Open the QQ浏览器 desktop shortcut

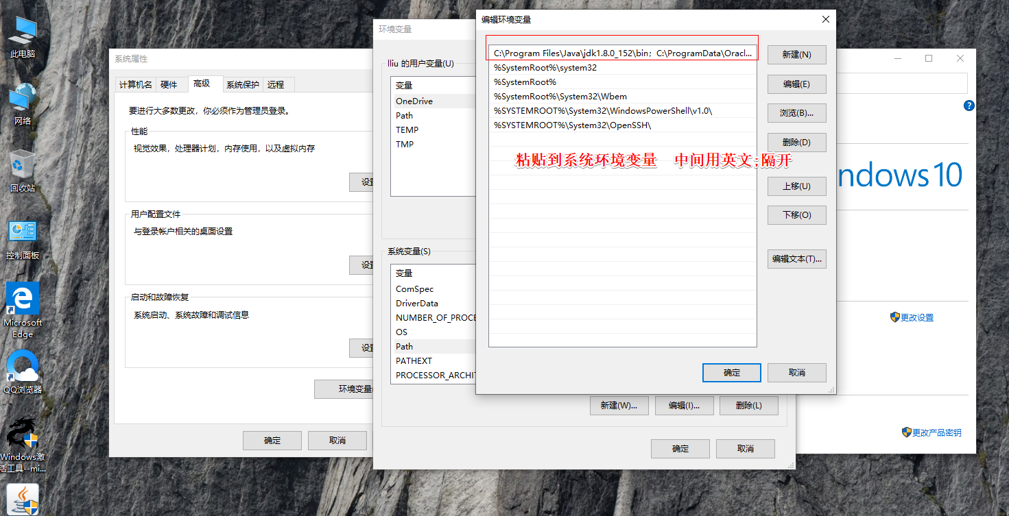[x=23, y=372]
